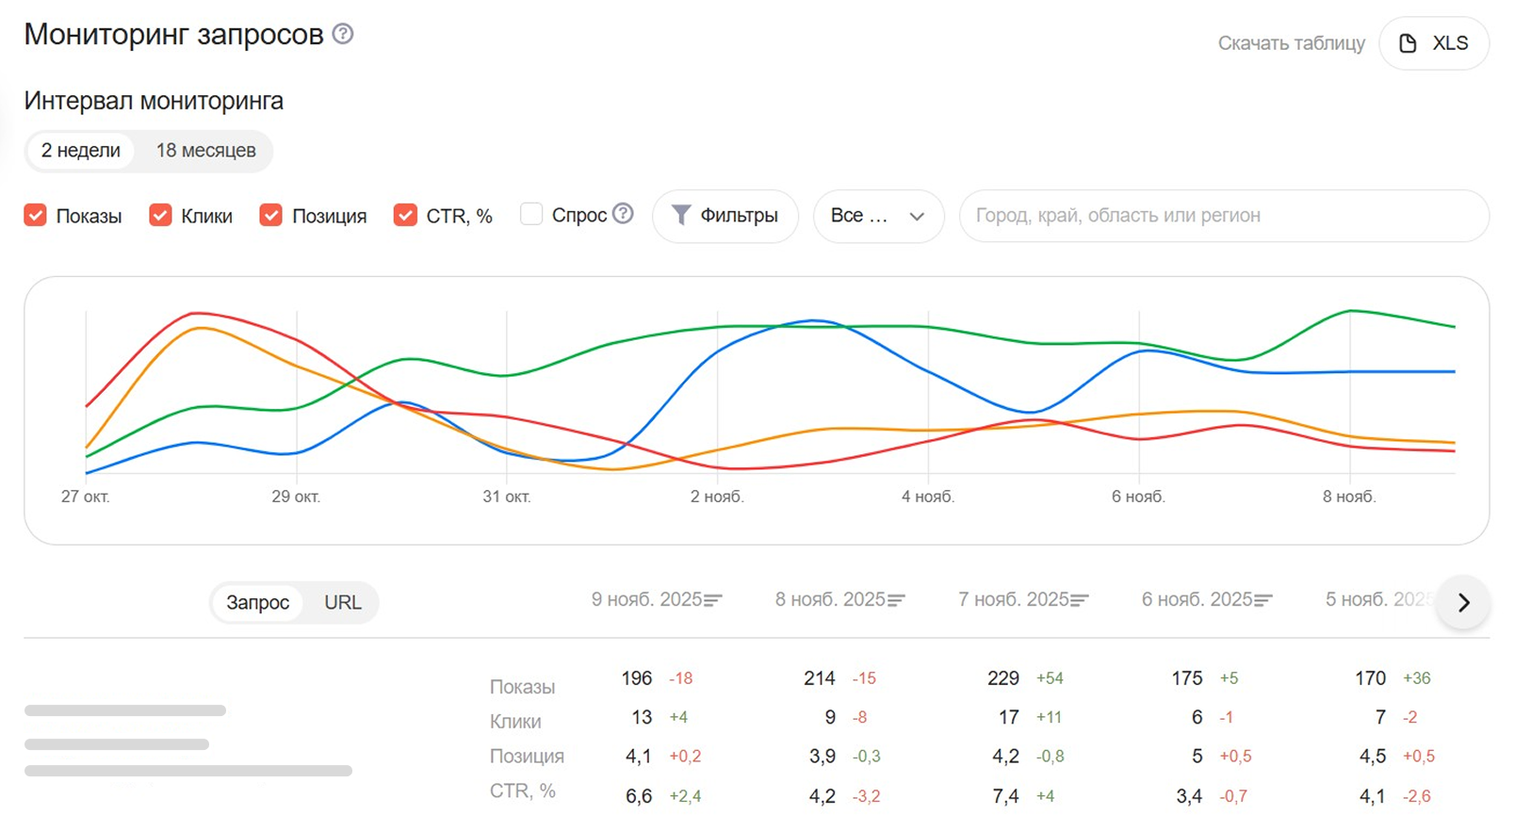Switch to 18 месяцев interval

click(x=205, y=151)
